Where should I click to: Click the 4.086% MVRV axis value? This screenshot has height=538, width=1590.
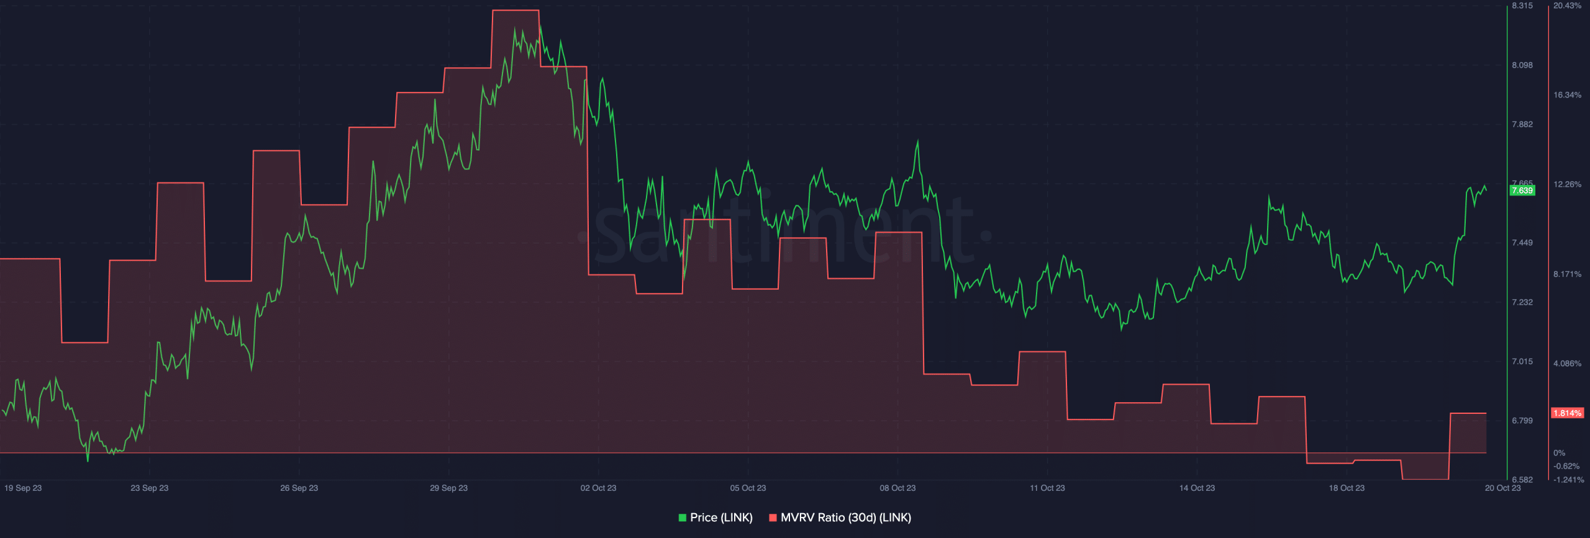point(1568,364)
